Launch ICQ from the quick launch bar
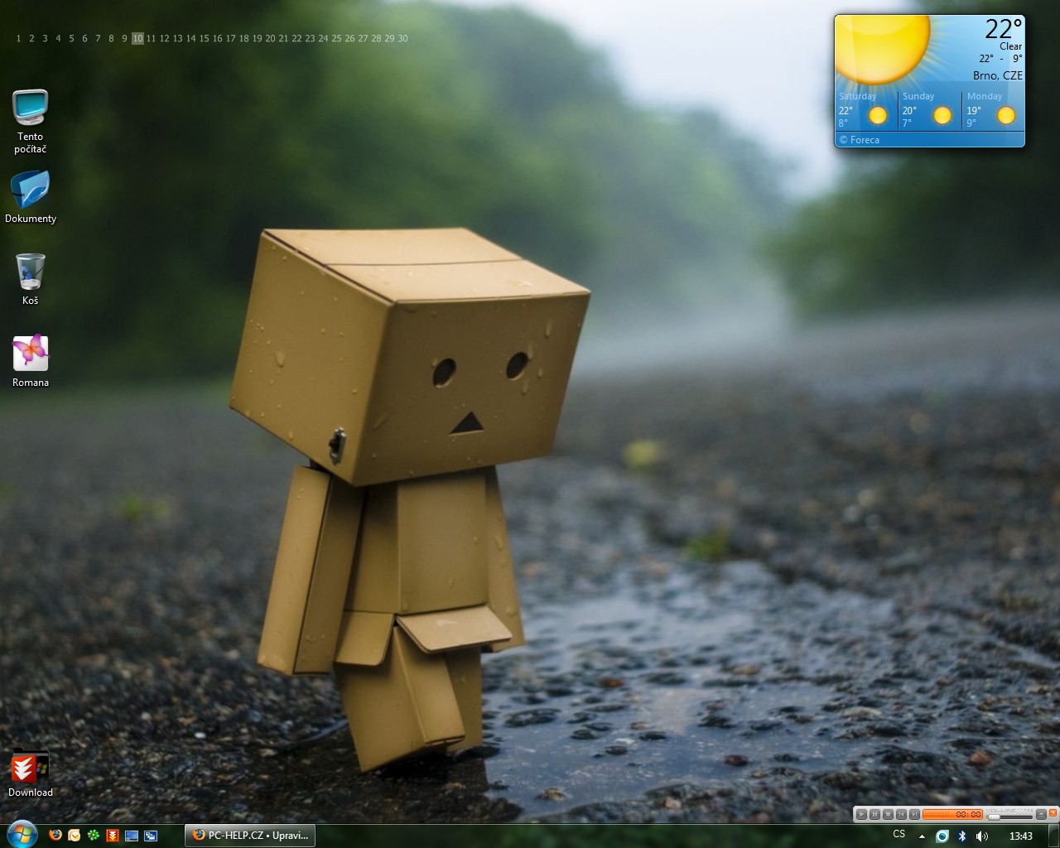This screenshot has width=1060, height=848. [94, 836]
